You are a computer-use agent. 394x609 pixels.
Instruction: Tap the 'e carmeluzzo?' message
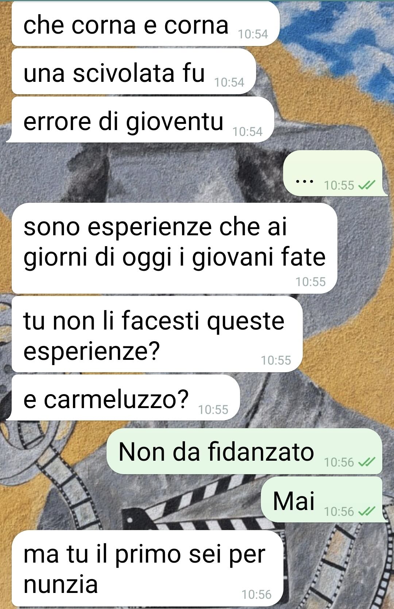(123, 397)
